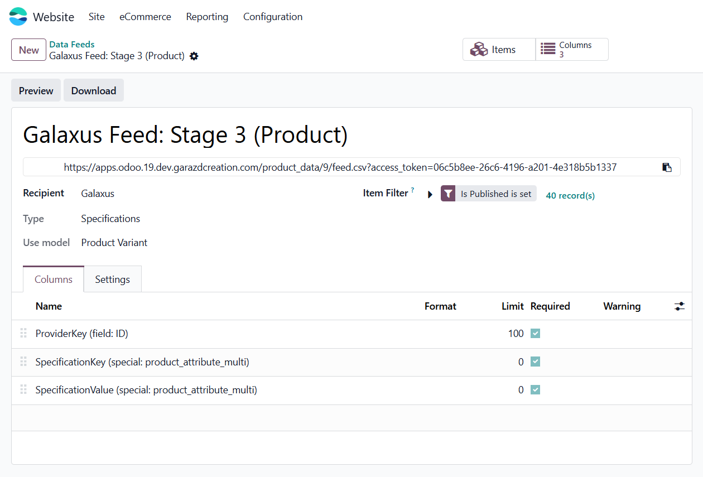Open the SpecificationValue row name
This screenshot has height=477, width=703.
pyautogui.click(x=146, y=390)
